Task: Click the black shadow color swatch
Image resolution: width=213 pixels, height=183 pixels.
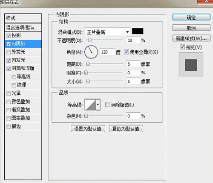Action: click(x=138, y=31)
